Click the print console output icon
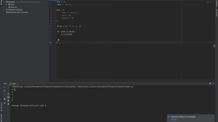 [x=8, y=101]
